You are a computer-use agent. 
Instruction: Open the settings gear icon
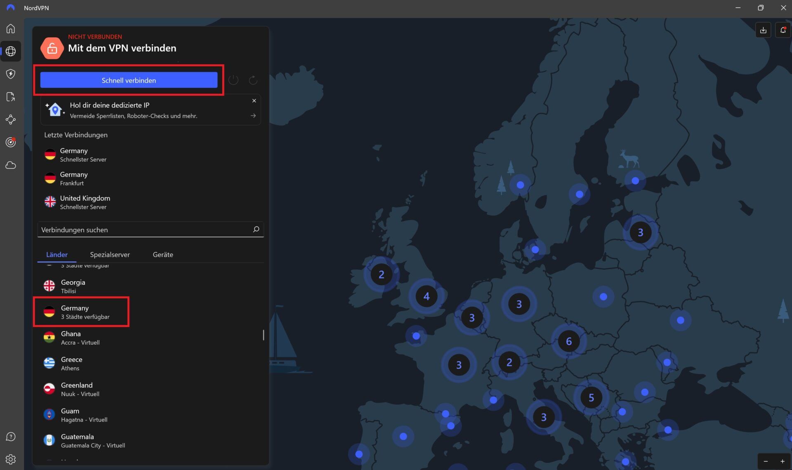click(x=11, y=459)
